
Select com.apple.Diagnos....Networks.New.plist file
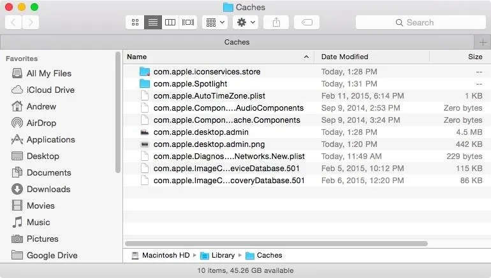(x=229, y=156)
